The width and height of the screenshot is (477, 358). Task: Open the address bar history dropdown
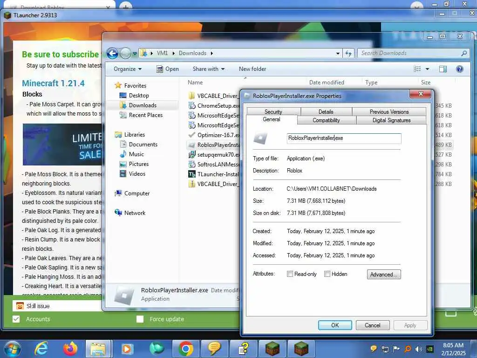pos(338,54)
